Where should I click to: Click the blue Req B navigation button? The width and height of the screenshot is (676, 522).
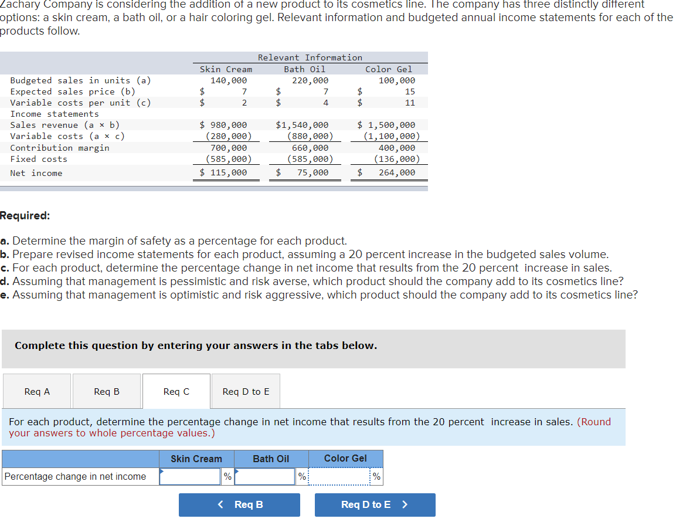coord(239,504)
